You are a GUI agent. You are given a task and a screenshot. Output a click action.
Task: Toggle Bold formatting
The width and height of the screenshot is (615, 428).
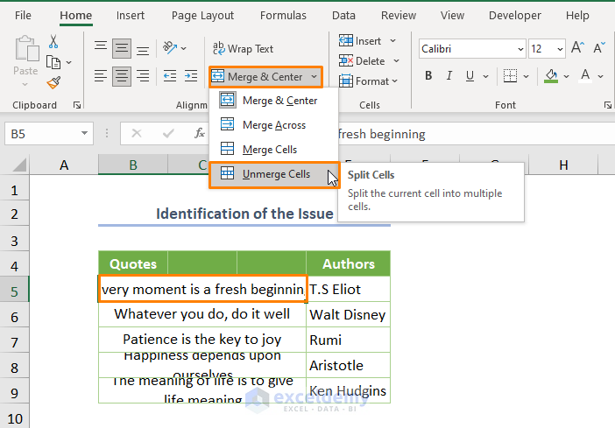click(428, 76)
